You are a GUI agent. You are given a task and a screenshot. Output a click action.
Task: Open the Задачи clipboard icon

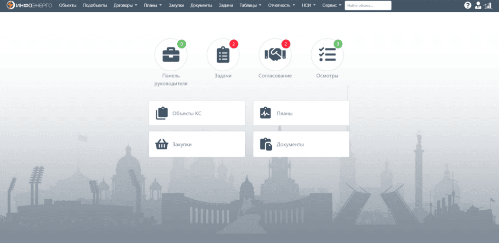223,55
